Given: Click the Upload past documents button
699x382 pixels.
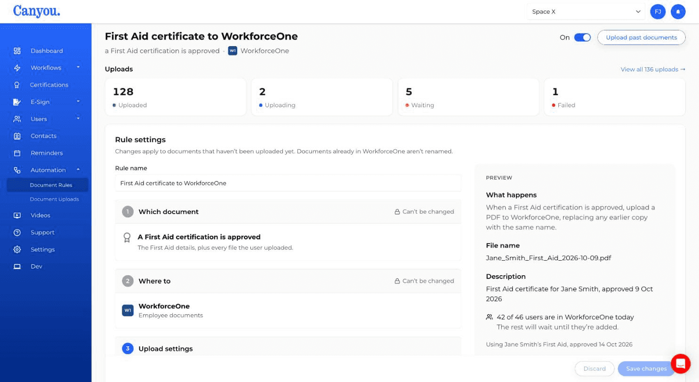Looking at the screenshot, I should (x=641, y=38).
